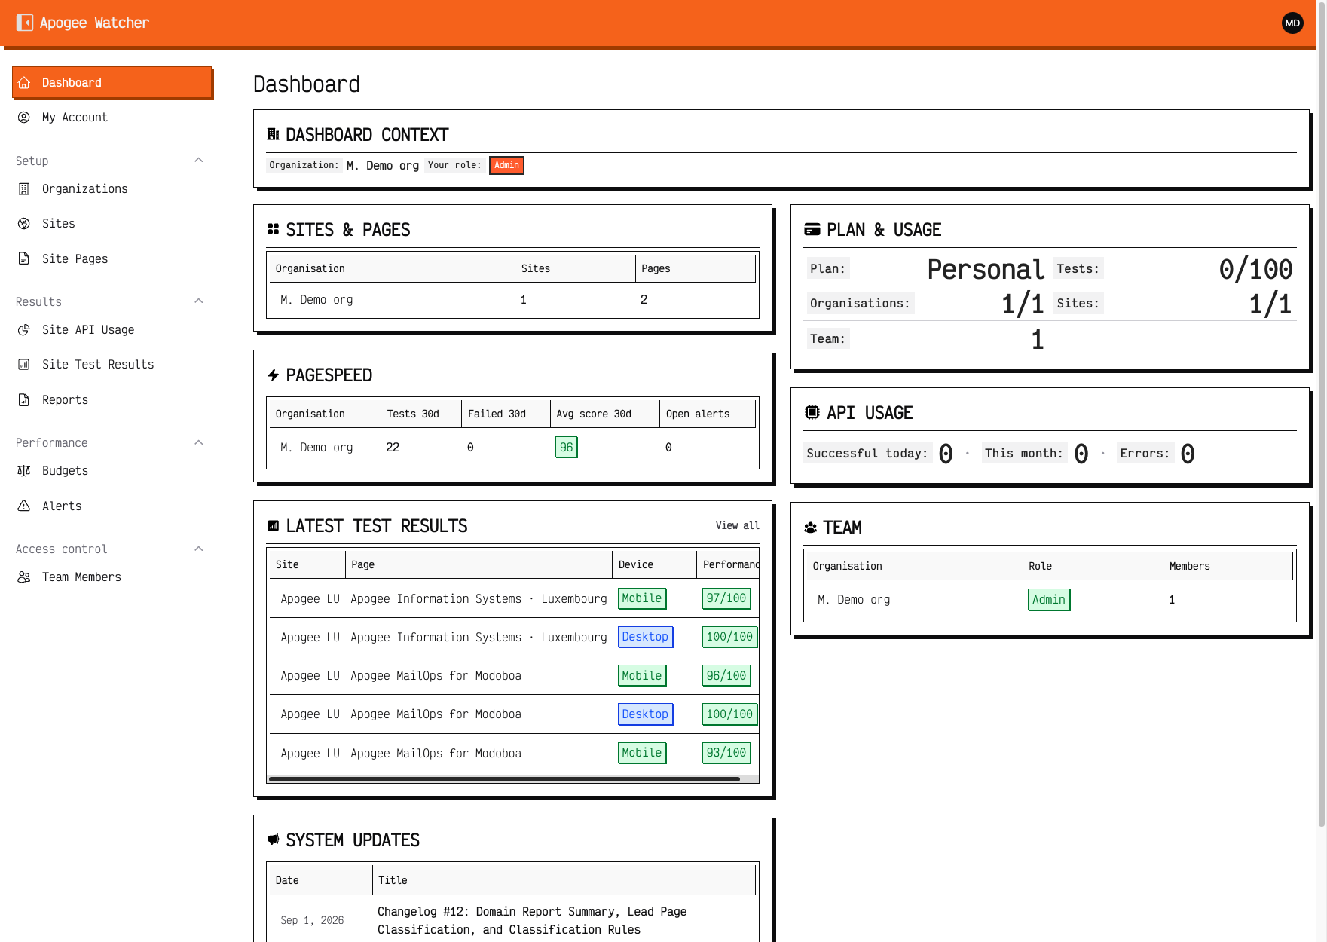
Task: Click the System Updates megaphone icon
Action: click(274, 840)
